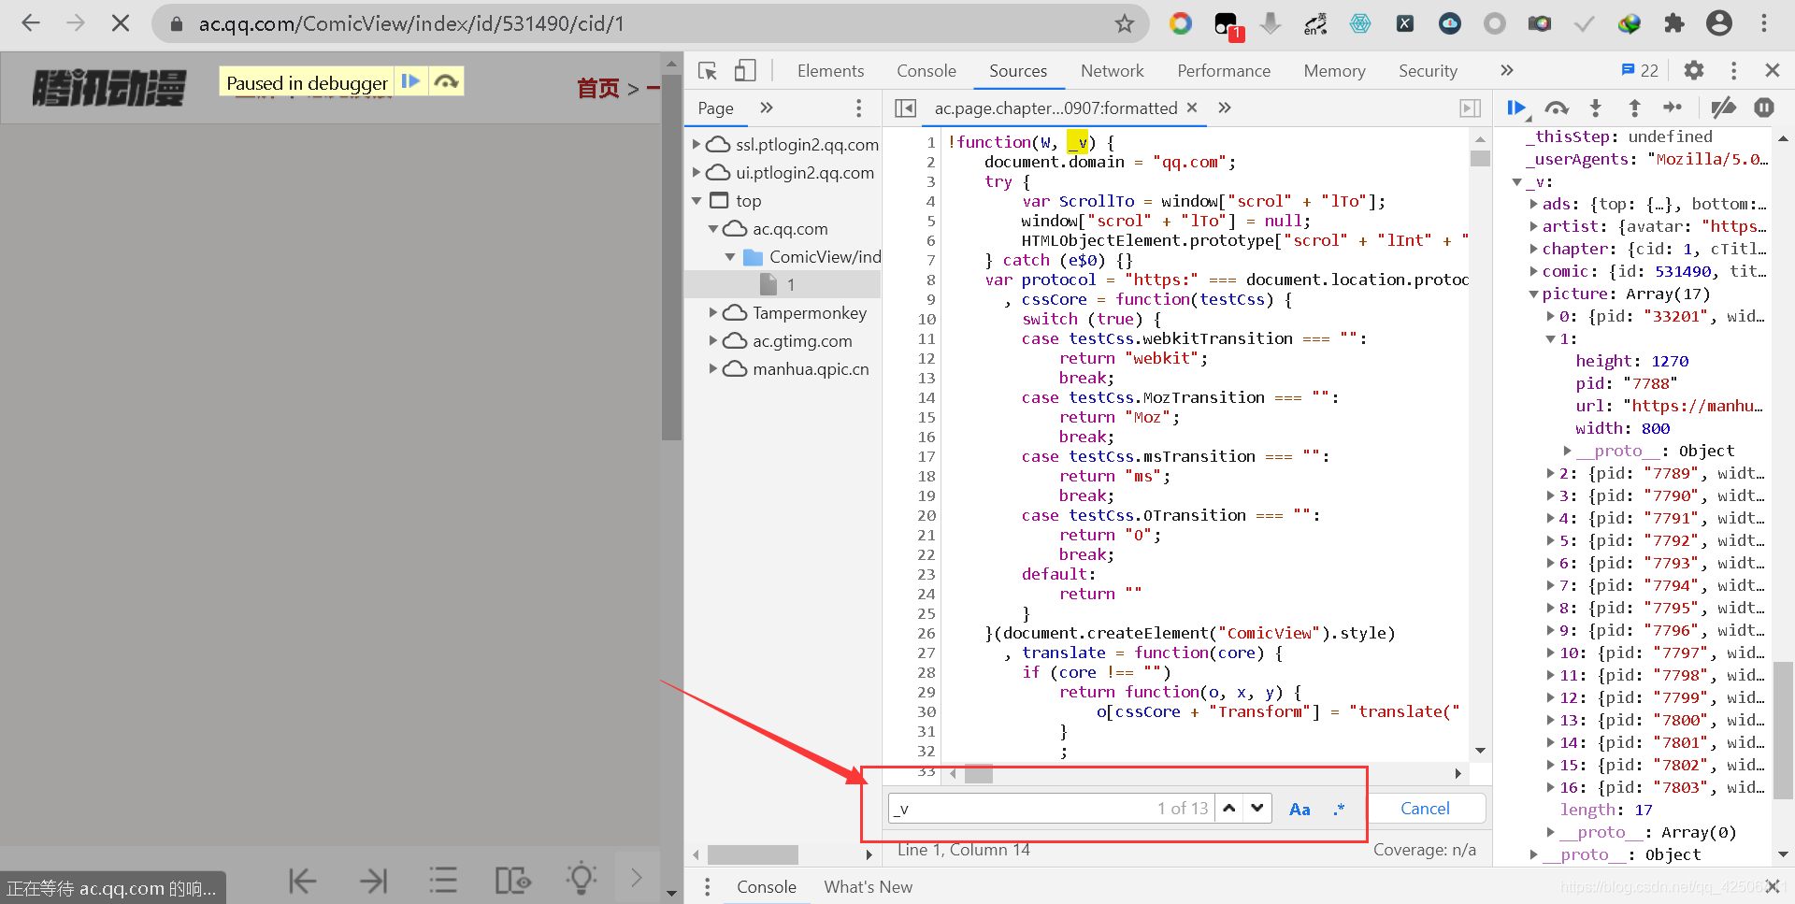Show the 22 console messages

click(x=1640, y=71)
